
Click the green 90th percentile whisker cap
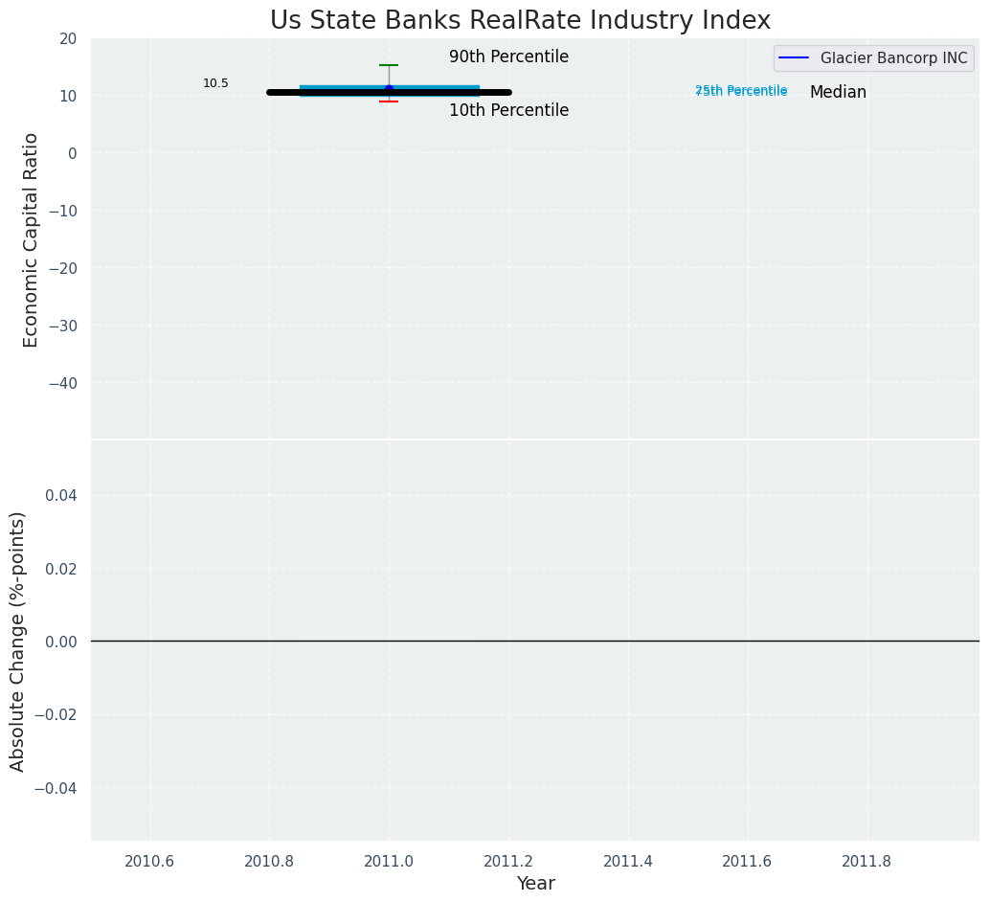click(x=389, y=65)
